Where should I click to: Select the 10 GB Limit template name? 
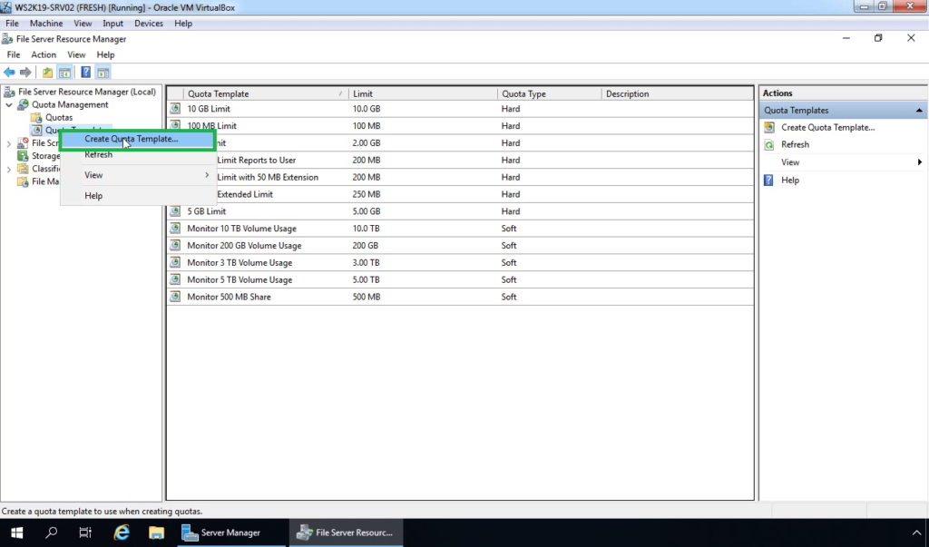pyautogui.click(x=209, y=109)
